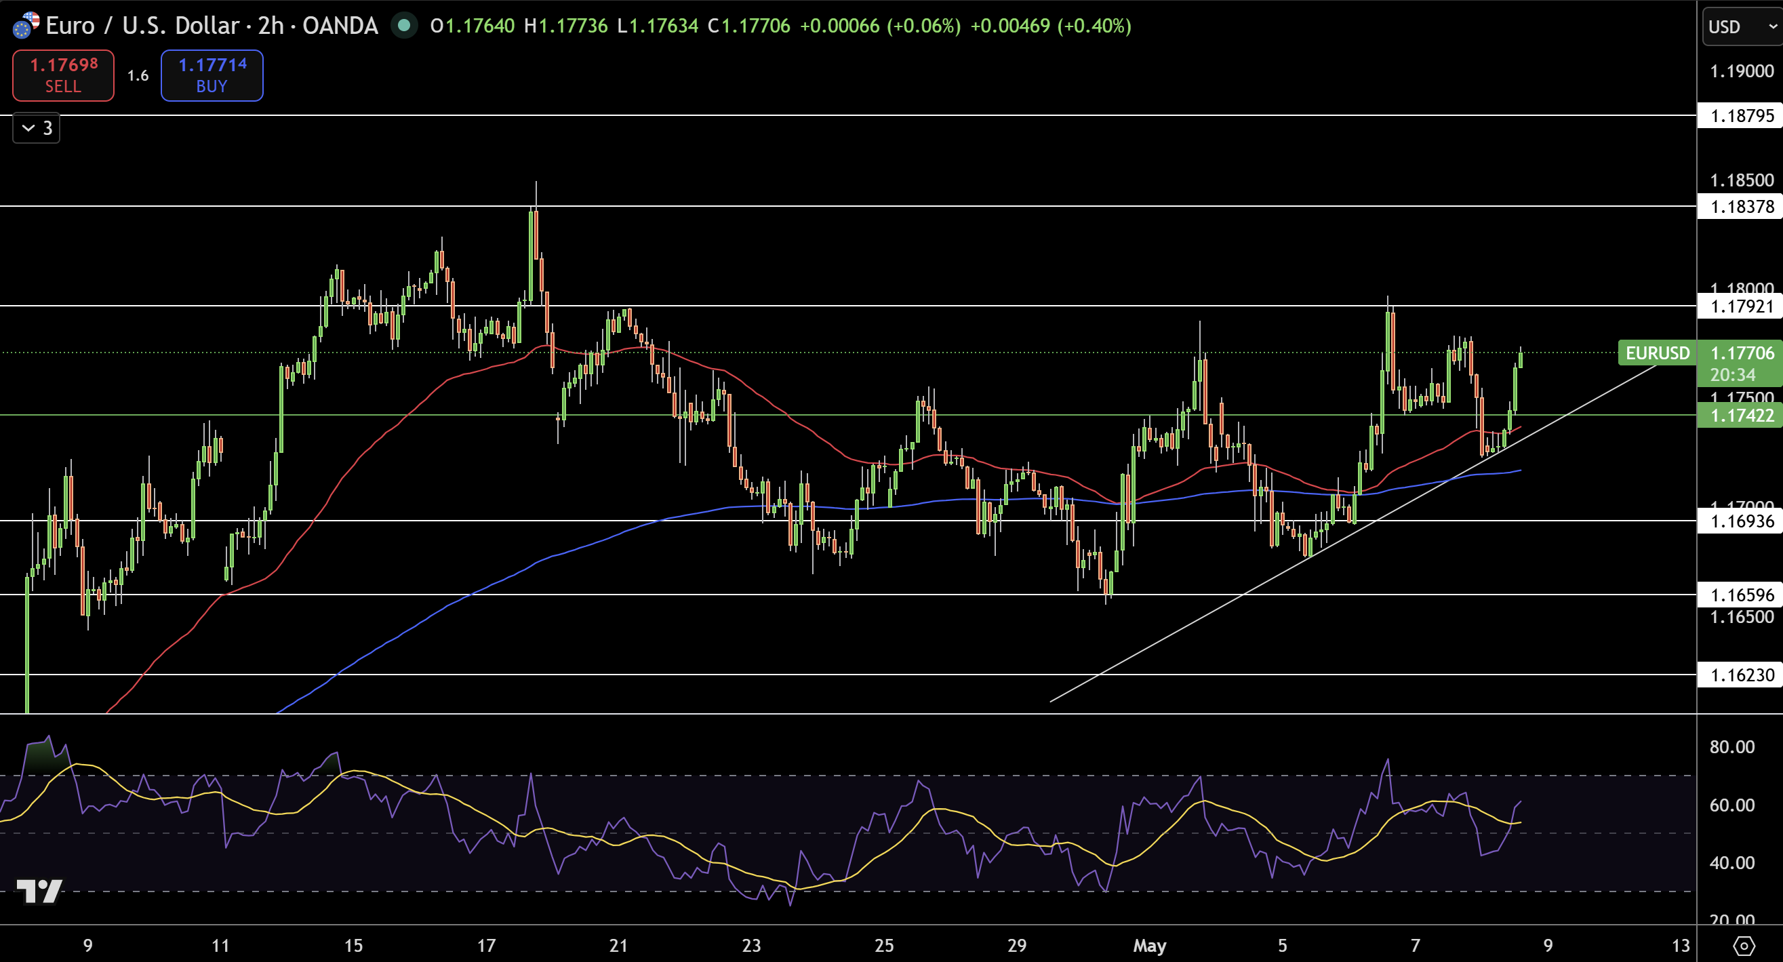Click the close price C1.17706 value
Image resolution: width=1783 pixels, height=962 pixels.
coord(749,26)
